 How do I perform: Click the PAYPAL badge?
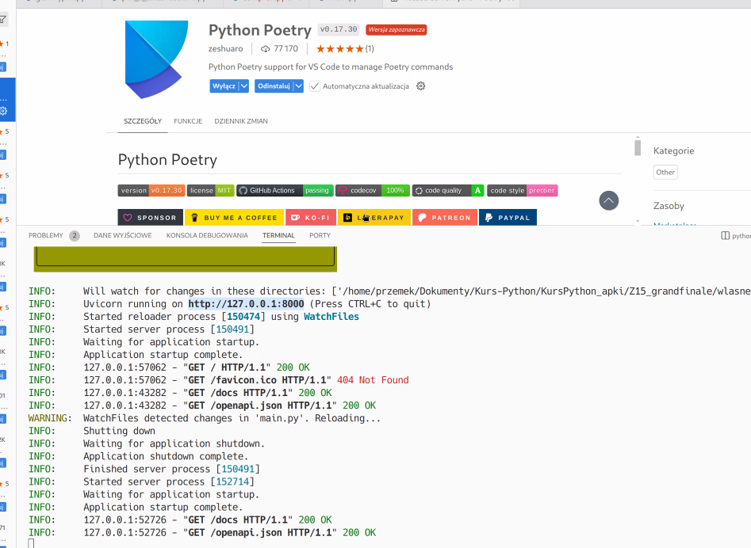(x=508, y=218)
